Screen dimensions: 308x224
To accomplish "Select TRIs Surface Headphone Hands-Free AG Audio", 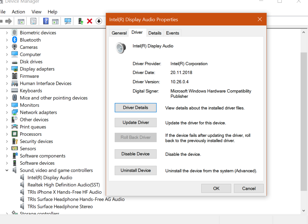I will (x=76, y=199).
